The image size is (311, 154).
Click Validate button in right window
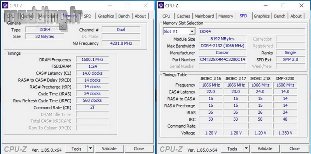tap(265, 149)
